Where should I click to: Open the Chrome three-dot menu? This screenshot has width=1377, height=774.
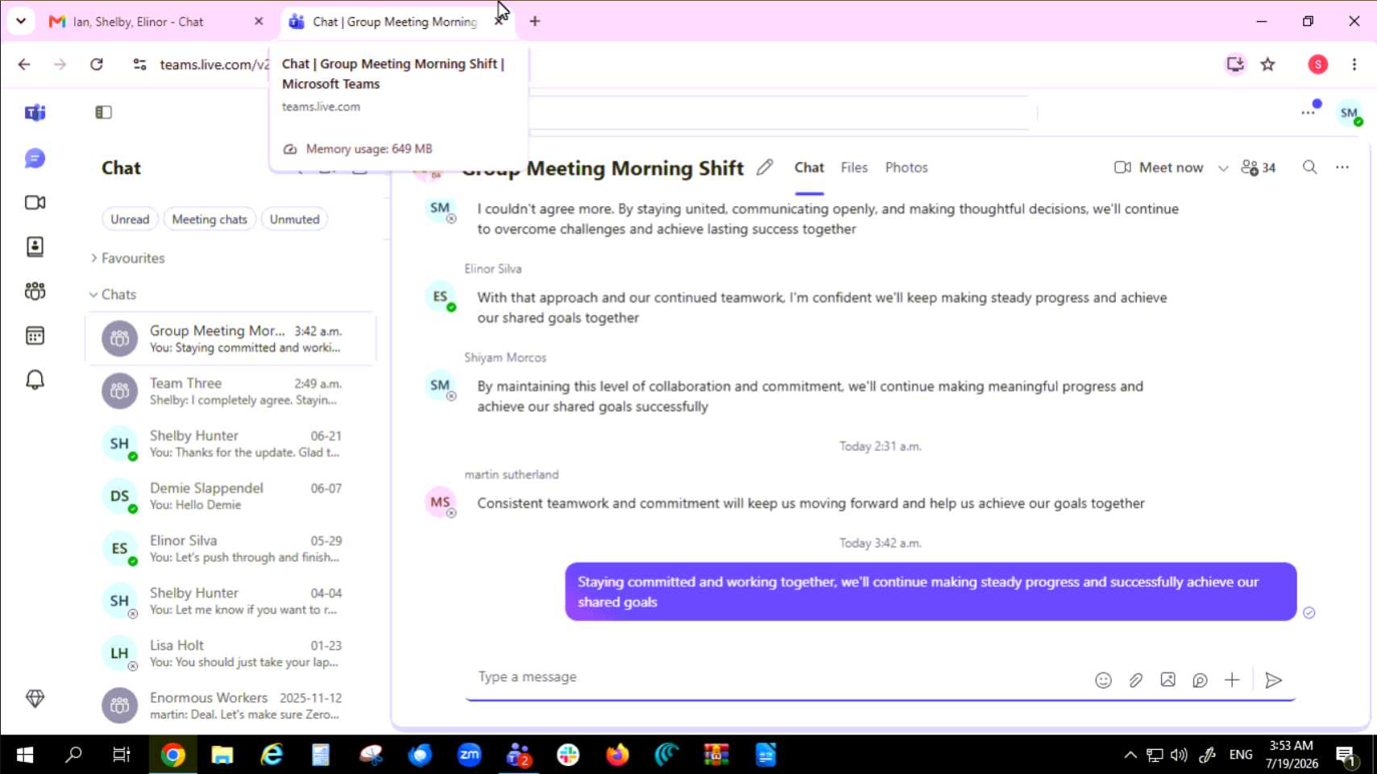(1354, 64)
